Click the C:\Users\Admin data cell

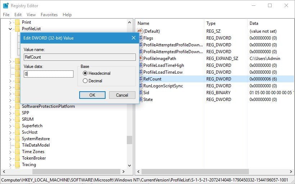(x=265, y=58)
